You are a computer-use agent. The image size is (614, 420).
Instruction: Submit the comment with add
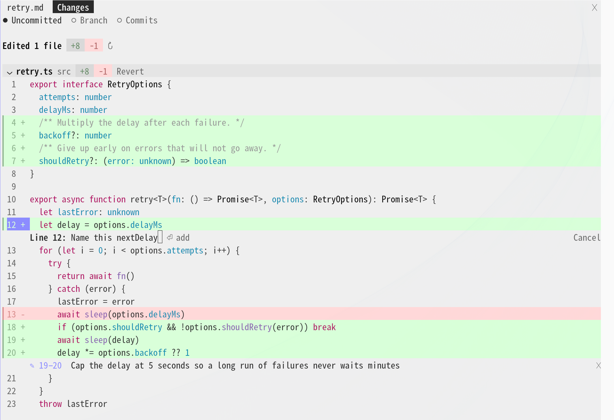183,238
